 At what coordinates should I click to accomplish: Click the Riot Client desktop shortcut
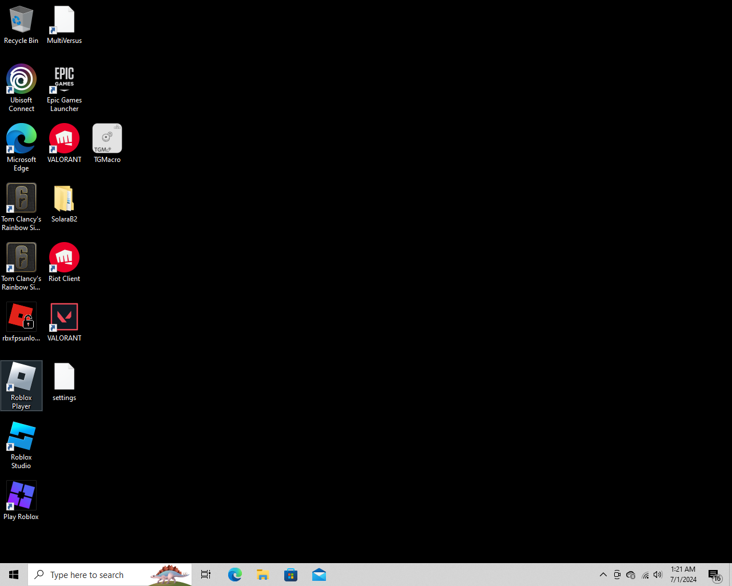64,263
